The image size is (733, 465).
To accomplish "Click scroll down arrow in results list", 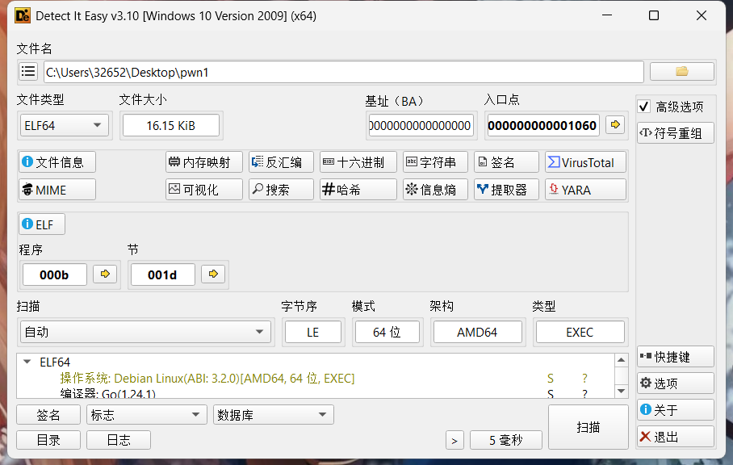I will pos(621,392).
